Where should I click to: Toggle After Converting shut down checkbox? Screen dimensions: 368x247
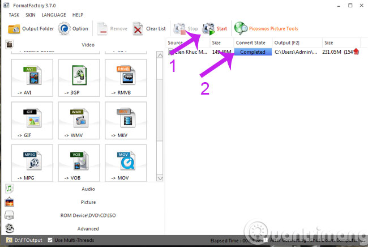pos(266,240)
